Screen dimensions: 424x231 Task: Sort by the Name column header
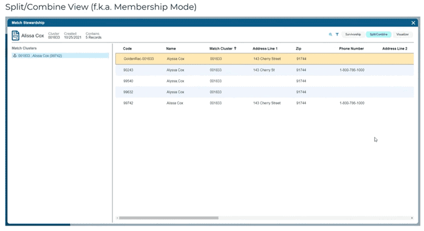(171, 49)
